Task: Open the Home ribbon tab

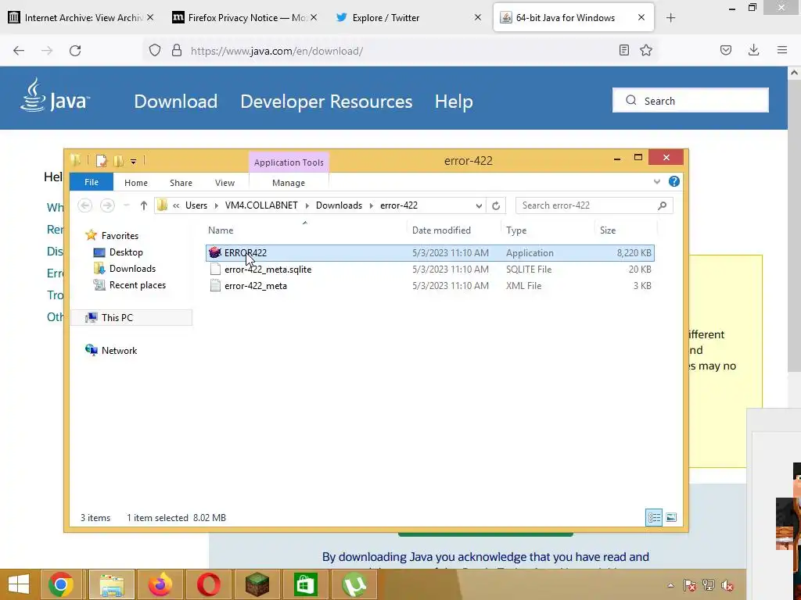Action: click(x=136, y=183)
